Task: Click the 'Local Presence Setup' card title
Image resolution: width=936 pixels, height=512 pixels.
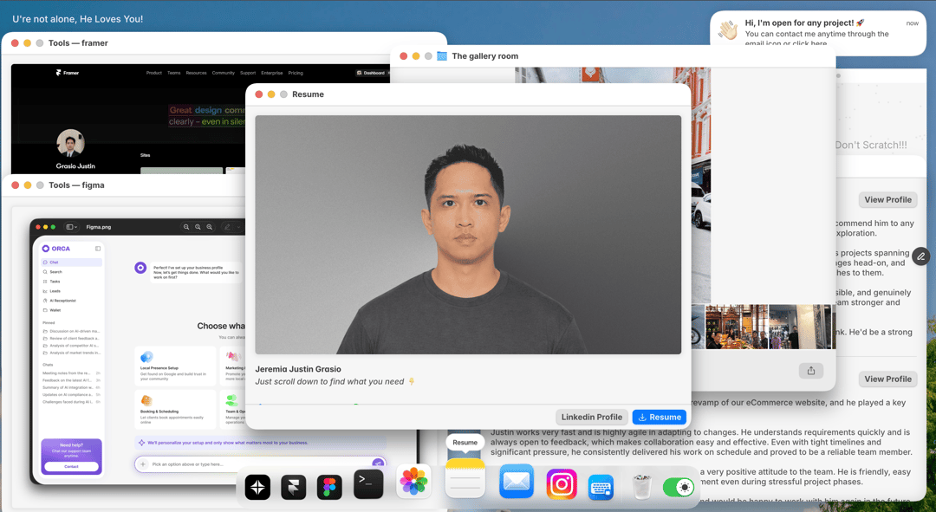Action: [159, 368]
